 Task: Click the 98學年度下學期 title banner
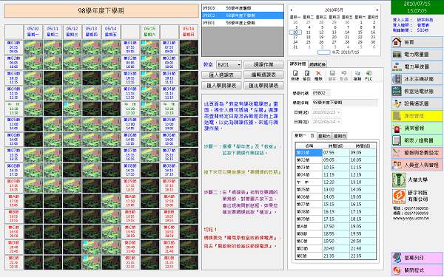pos(101,11)
